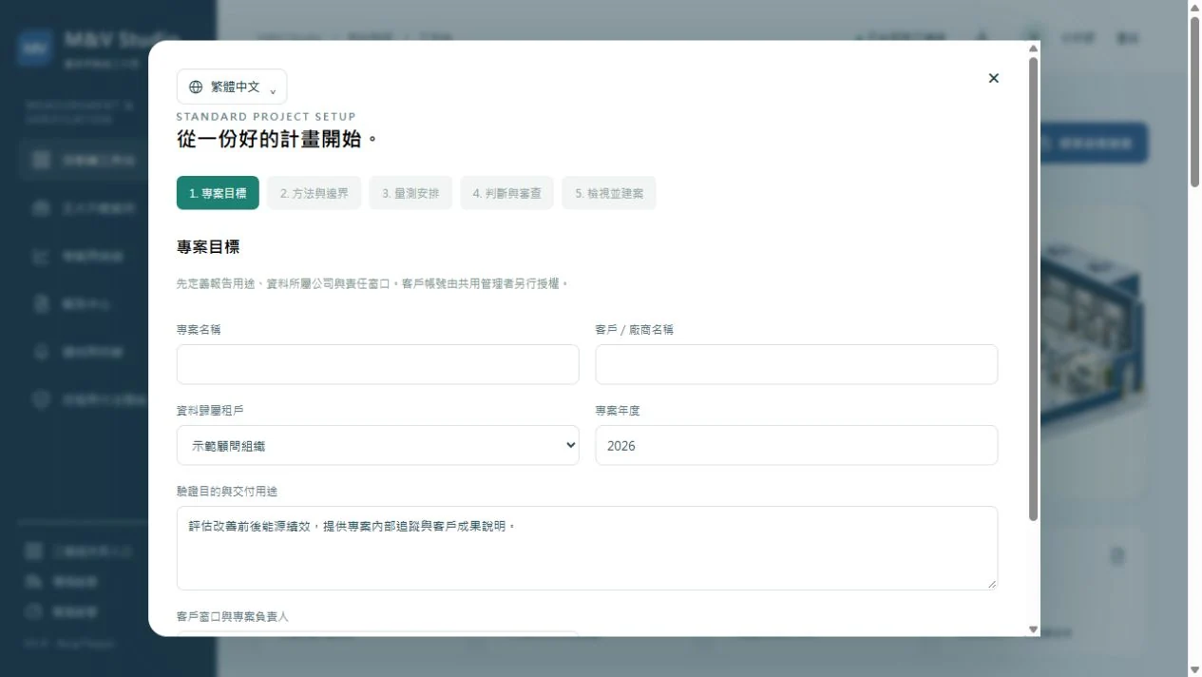Close the project setup dialog with X
Image resolution: width=1202 pixels, height=677 pixels.
(994, 78)
